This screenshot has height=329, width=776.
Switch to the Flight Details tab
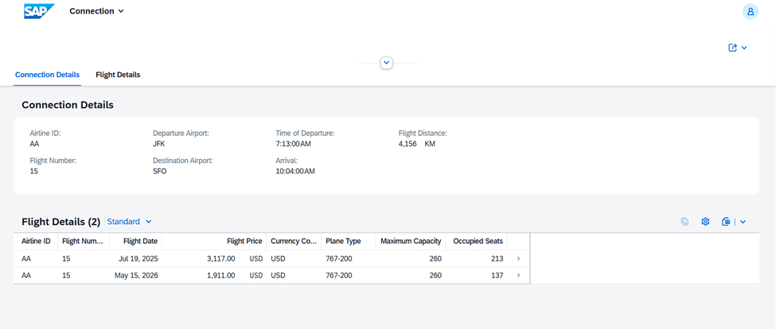(x=118, y=75)
